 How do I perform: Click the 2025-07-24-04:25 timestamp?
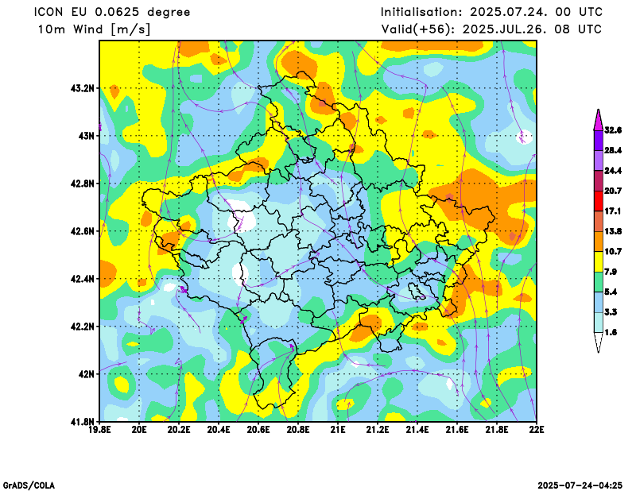[580, 485]
